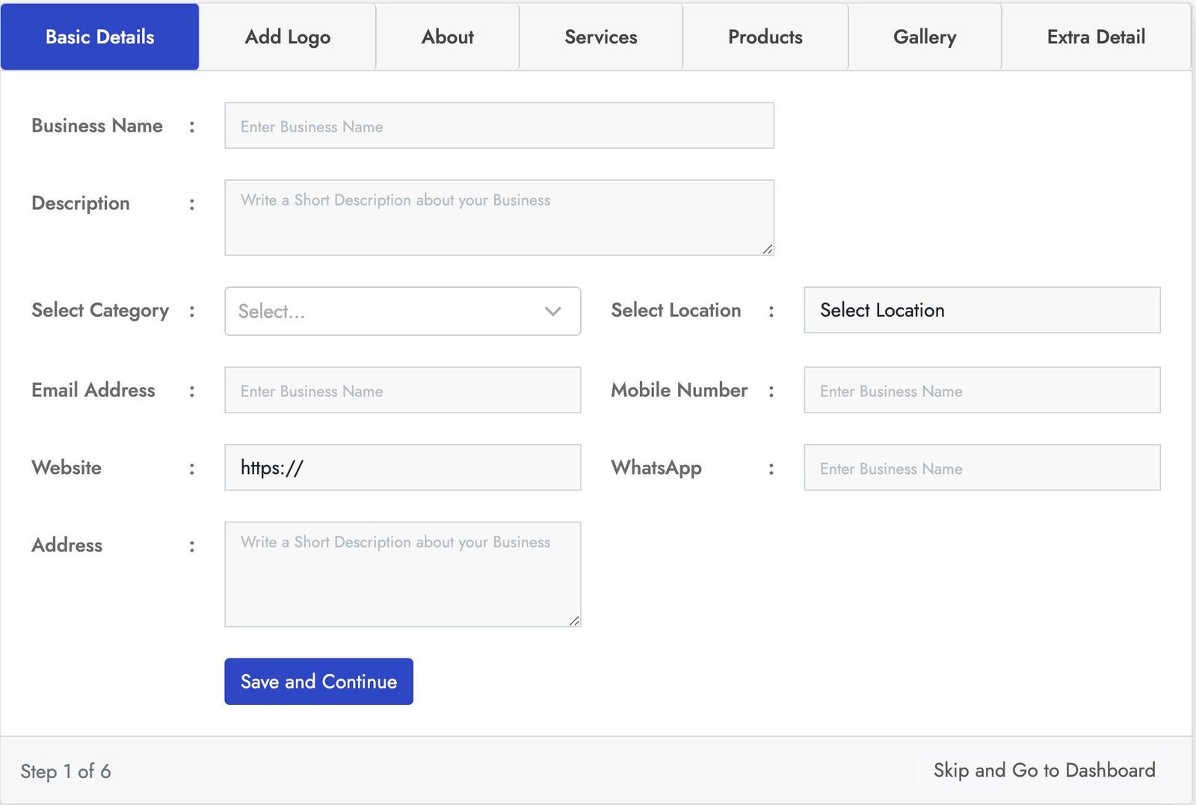The width and height of the screenshot is (1196, 805).
Task: Switch to the Gallery tab
Action: pos(924,37)
